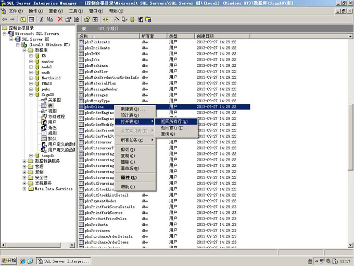
Task: Click the yellow New star toolbar icon
Action: (106, 19)
